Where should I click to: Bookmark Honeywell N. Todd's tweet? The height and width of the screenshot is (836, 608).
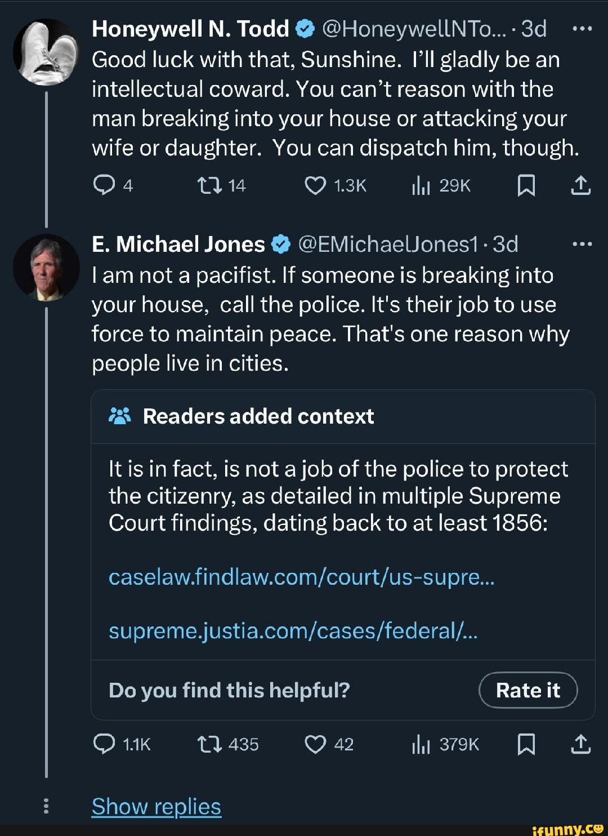pyautogui.click(x=526, y=185)
